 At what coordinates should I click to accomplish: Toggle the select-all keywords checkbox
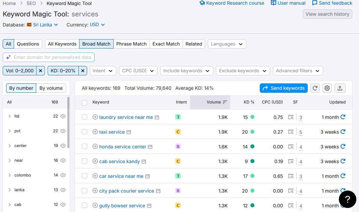tap(84, 102)
